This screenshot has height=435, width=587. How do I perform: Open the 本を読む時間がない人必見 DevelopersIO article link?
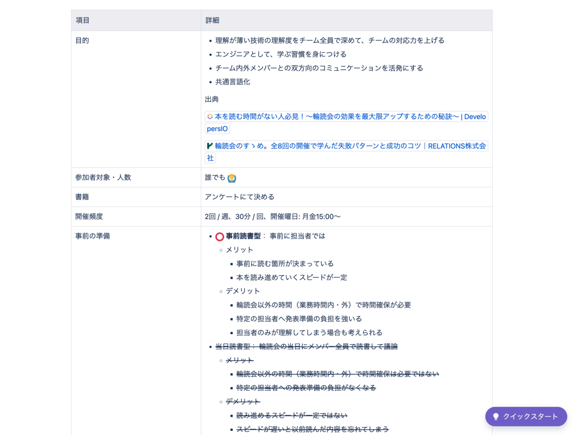click(342, 116)
